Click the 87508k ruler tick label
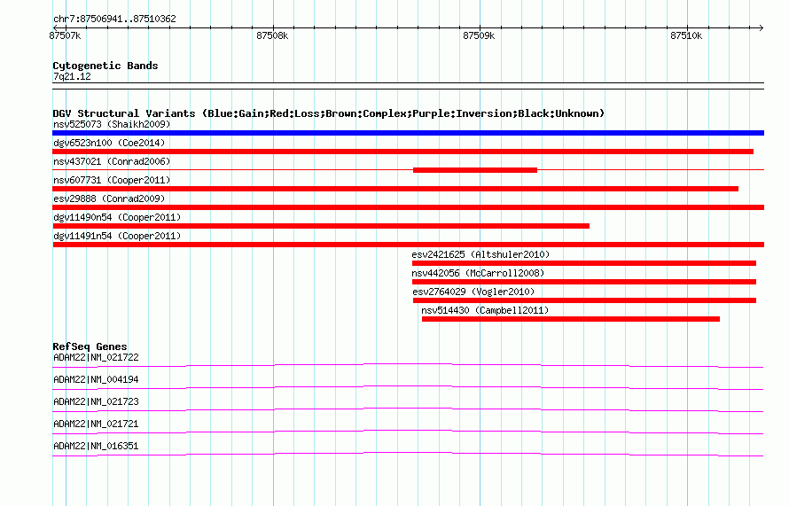Viewport: 789px width, 506px height. (272, 35)
